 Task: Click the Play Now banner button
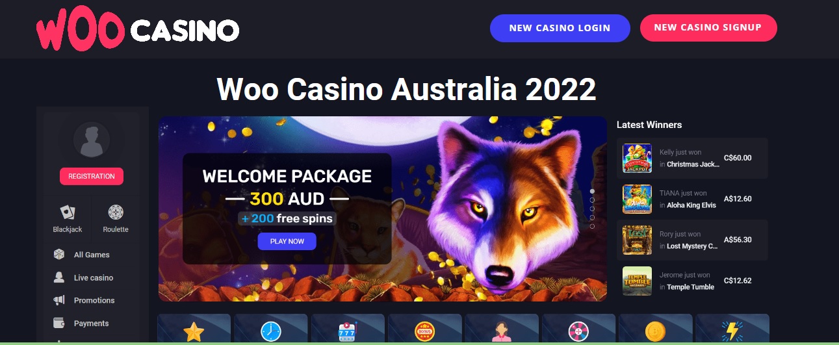tap(287, 241)
